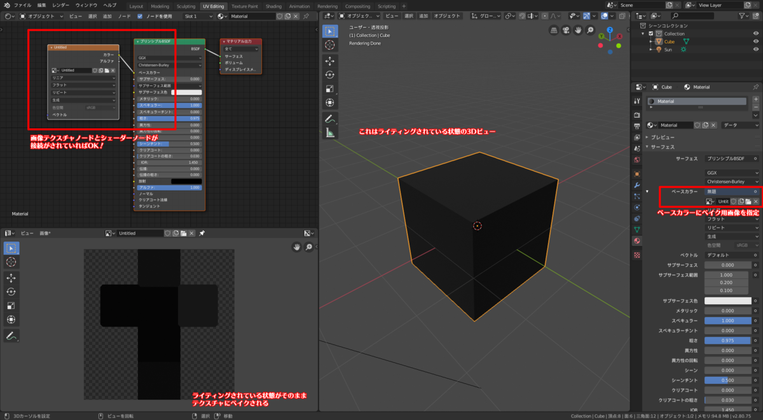Viewport: 763px width, 420px height.
Task: Switch to the Texture Paint workspace tab
Action: click(244, 6)
